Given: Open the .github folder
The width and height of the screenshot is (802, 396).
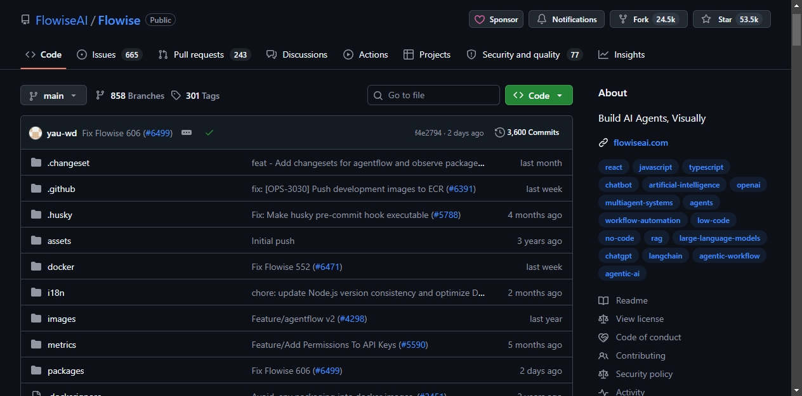Looking at the screenshot, I should [62, 189].
